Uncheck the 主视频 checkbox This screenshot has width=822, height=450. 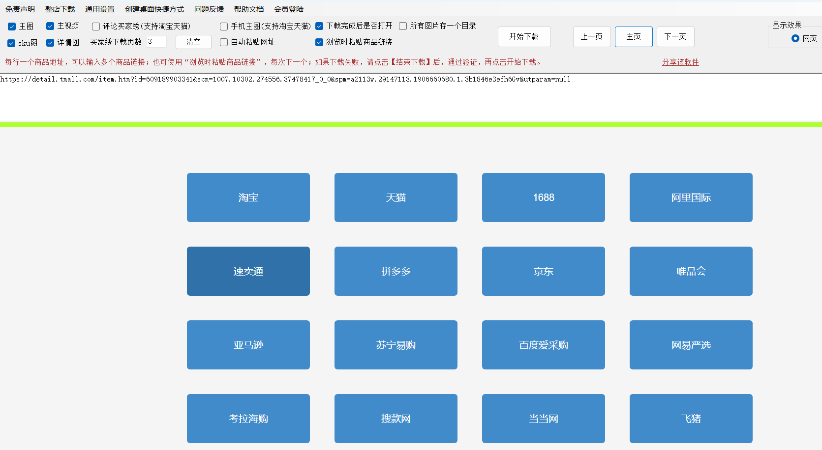coord(50,26)
